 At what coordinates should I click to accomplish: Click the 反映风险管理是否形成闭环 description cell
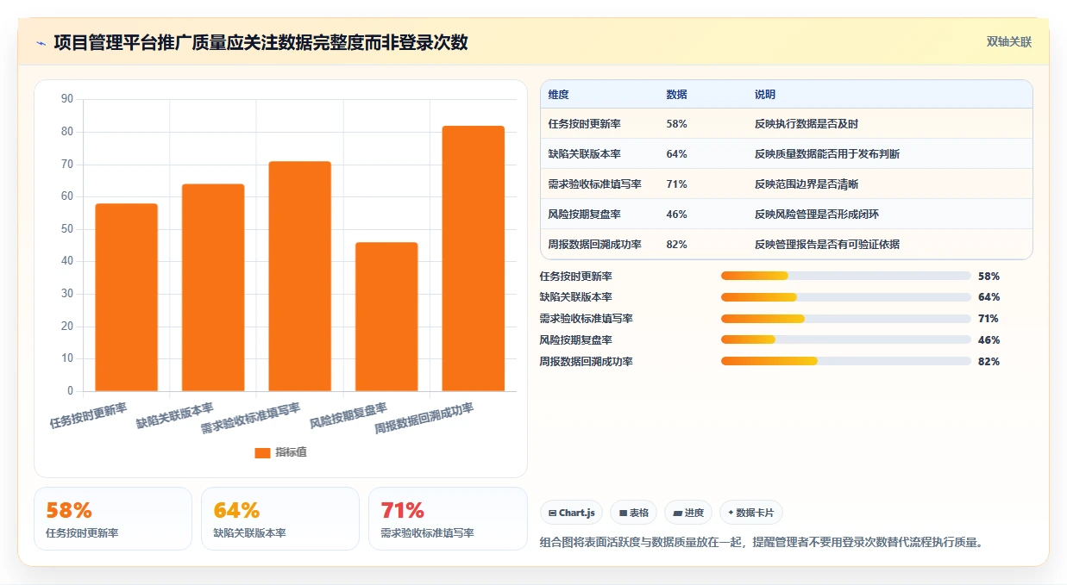tap(817, 215)
